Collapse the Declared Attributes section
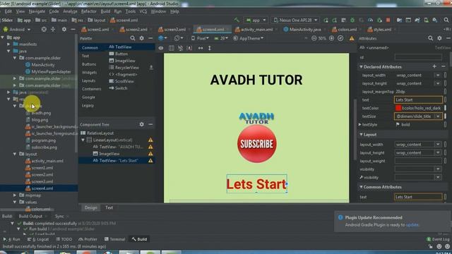Viewport: 452px width, 254px height. click(361, 66)
